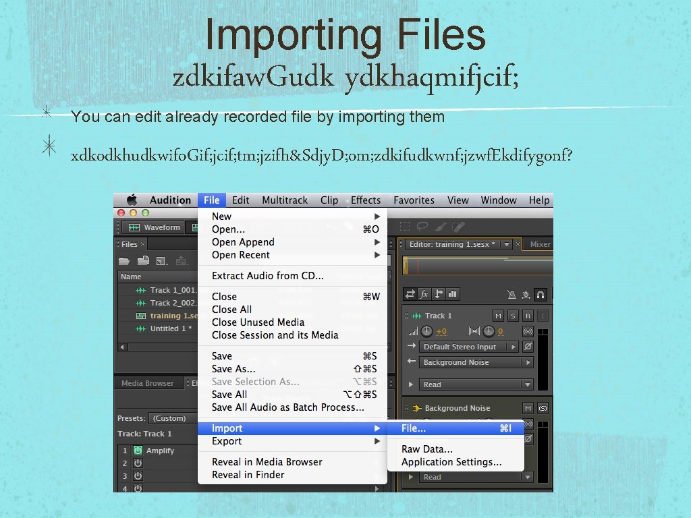The height and width of the screenshot is (518, 691).
Task: Click Save All Audio as Batch Process...
Action: coord(293,407)
